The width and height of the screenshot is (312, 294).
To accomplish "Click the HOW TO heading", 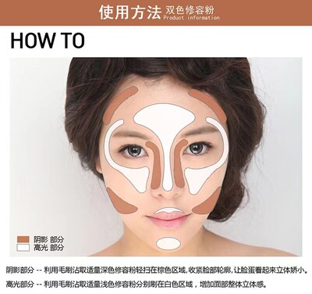I will coord(48,41).
